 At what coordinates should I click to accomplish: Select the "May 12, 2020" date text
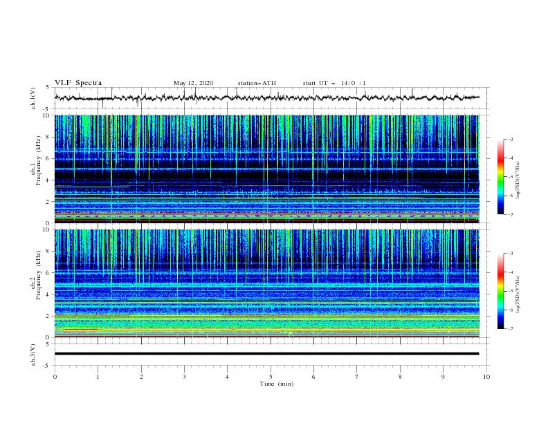point(193,83)
